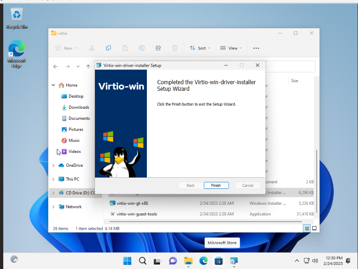
Task: Switch to large thumbnails view icon
Action: pyautogui.click(x=314, y=228)
